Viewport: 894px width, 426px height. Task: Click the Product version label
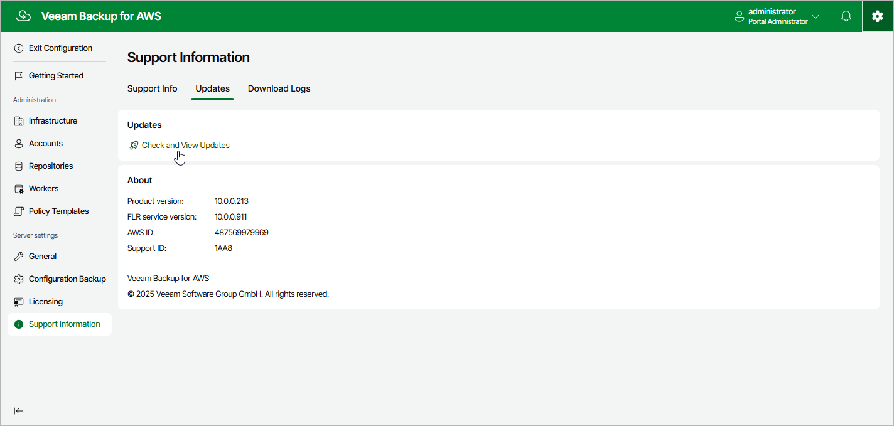click(156, 201)
